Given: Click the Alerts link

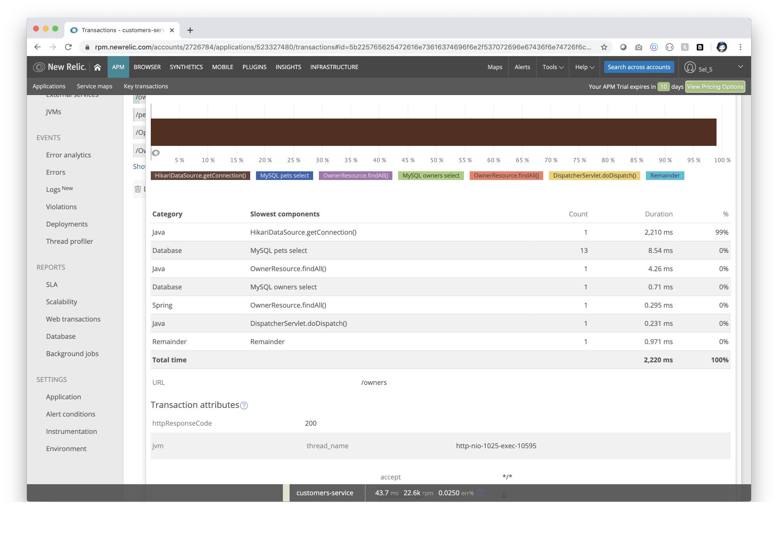Looking at the screenshot, I should [523, 67].
